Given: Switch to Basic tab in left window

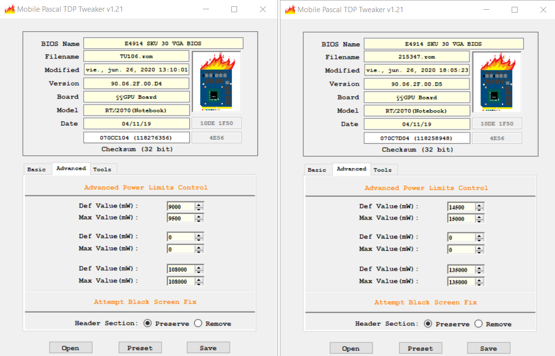Looking at the screenshot, I should [x=37, y=169].
